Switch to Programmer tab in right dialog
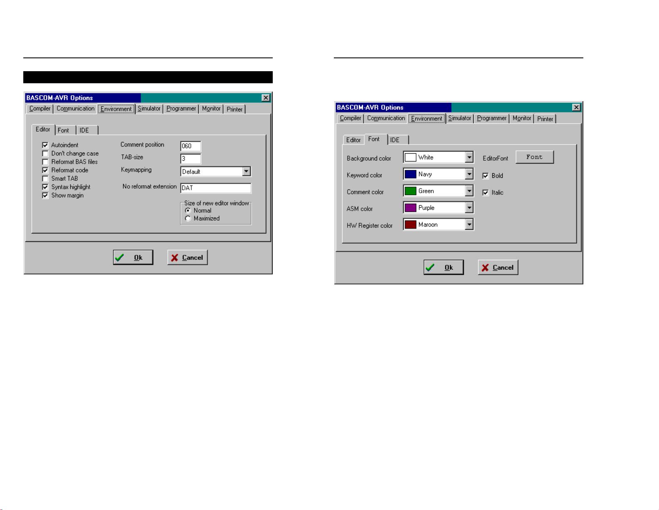 [491, 118]
